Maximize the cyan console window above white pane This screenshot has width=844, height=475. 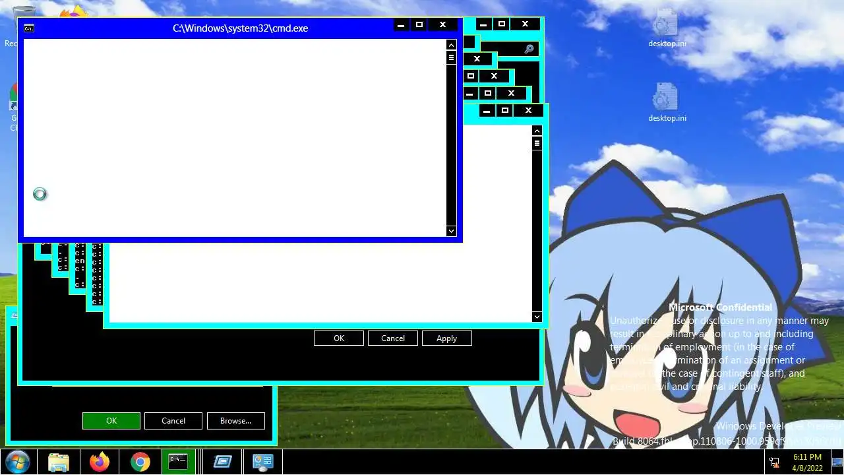coord(504,111)
